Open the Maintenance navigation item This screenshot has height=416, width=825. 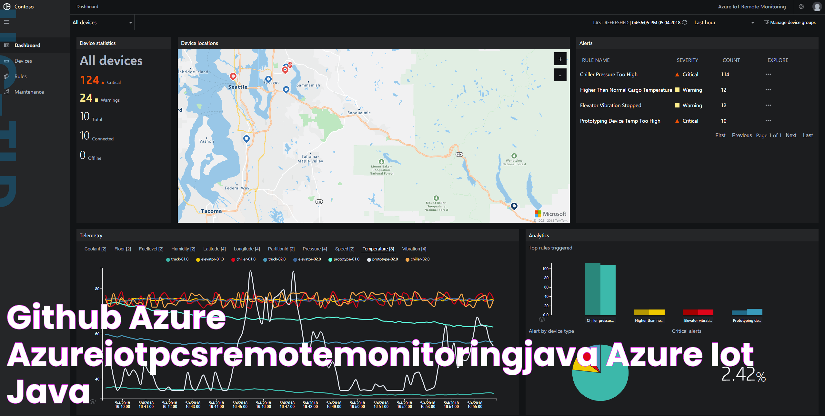click(35, 92)
